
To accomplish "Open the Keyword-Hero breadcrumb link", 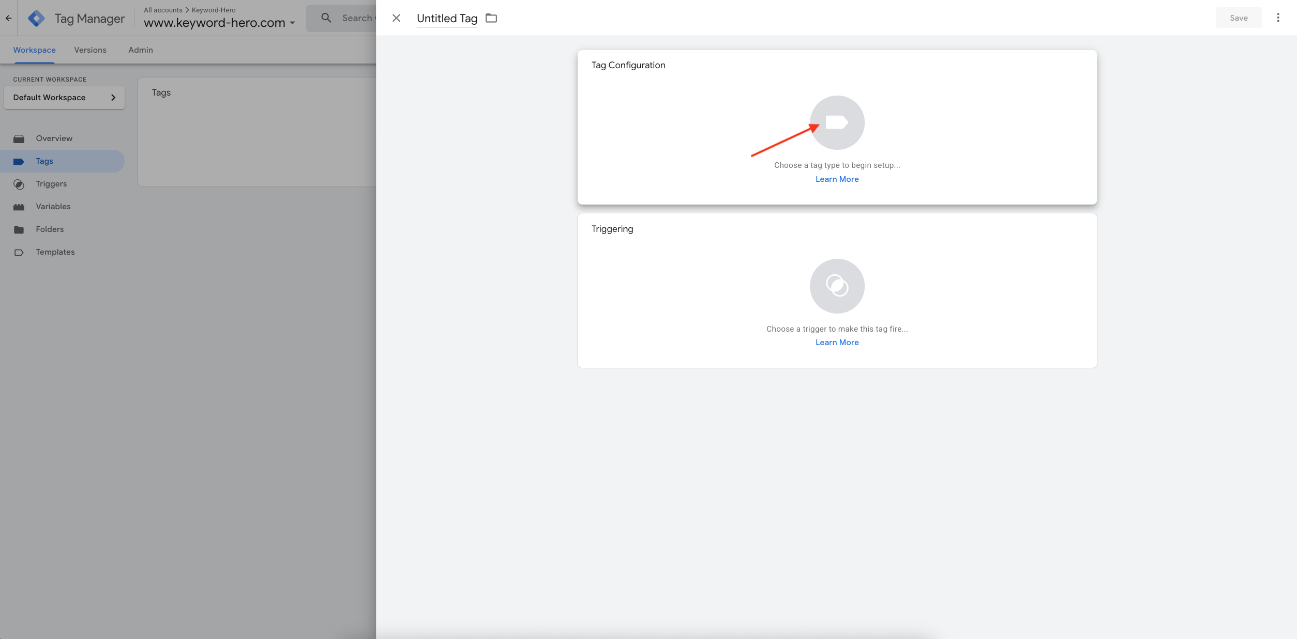I will click(x=214, y=10).
